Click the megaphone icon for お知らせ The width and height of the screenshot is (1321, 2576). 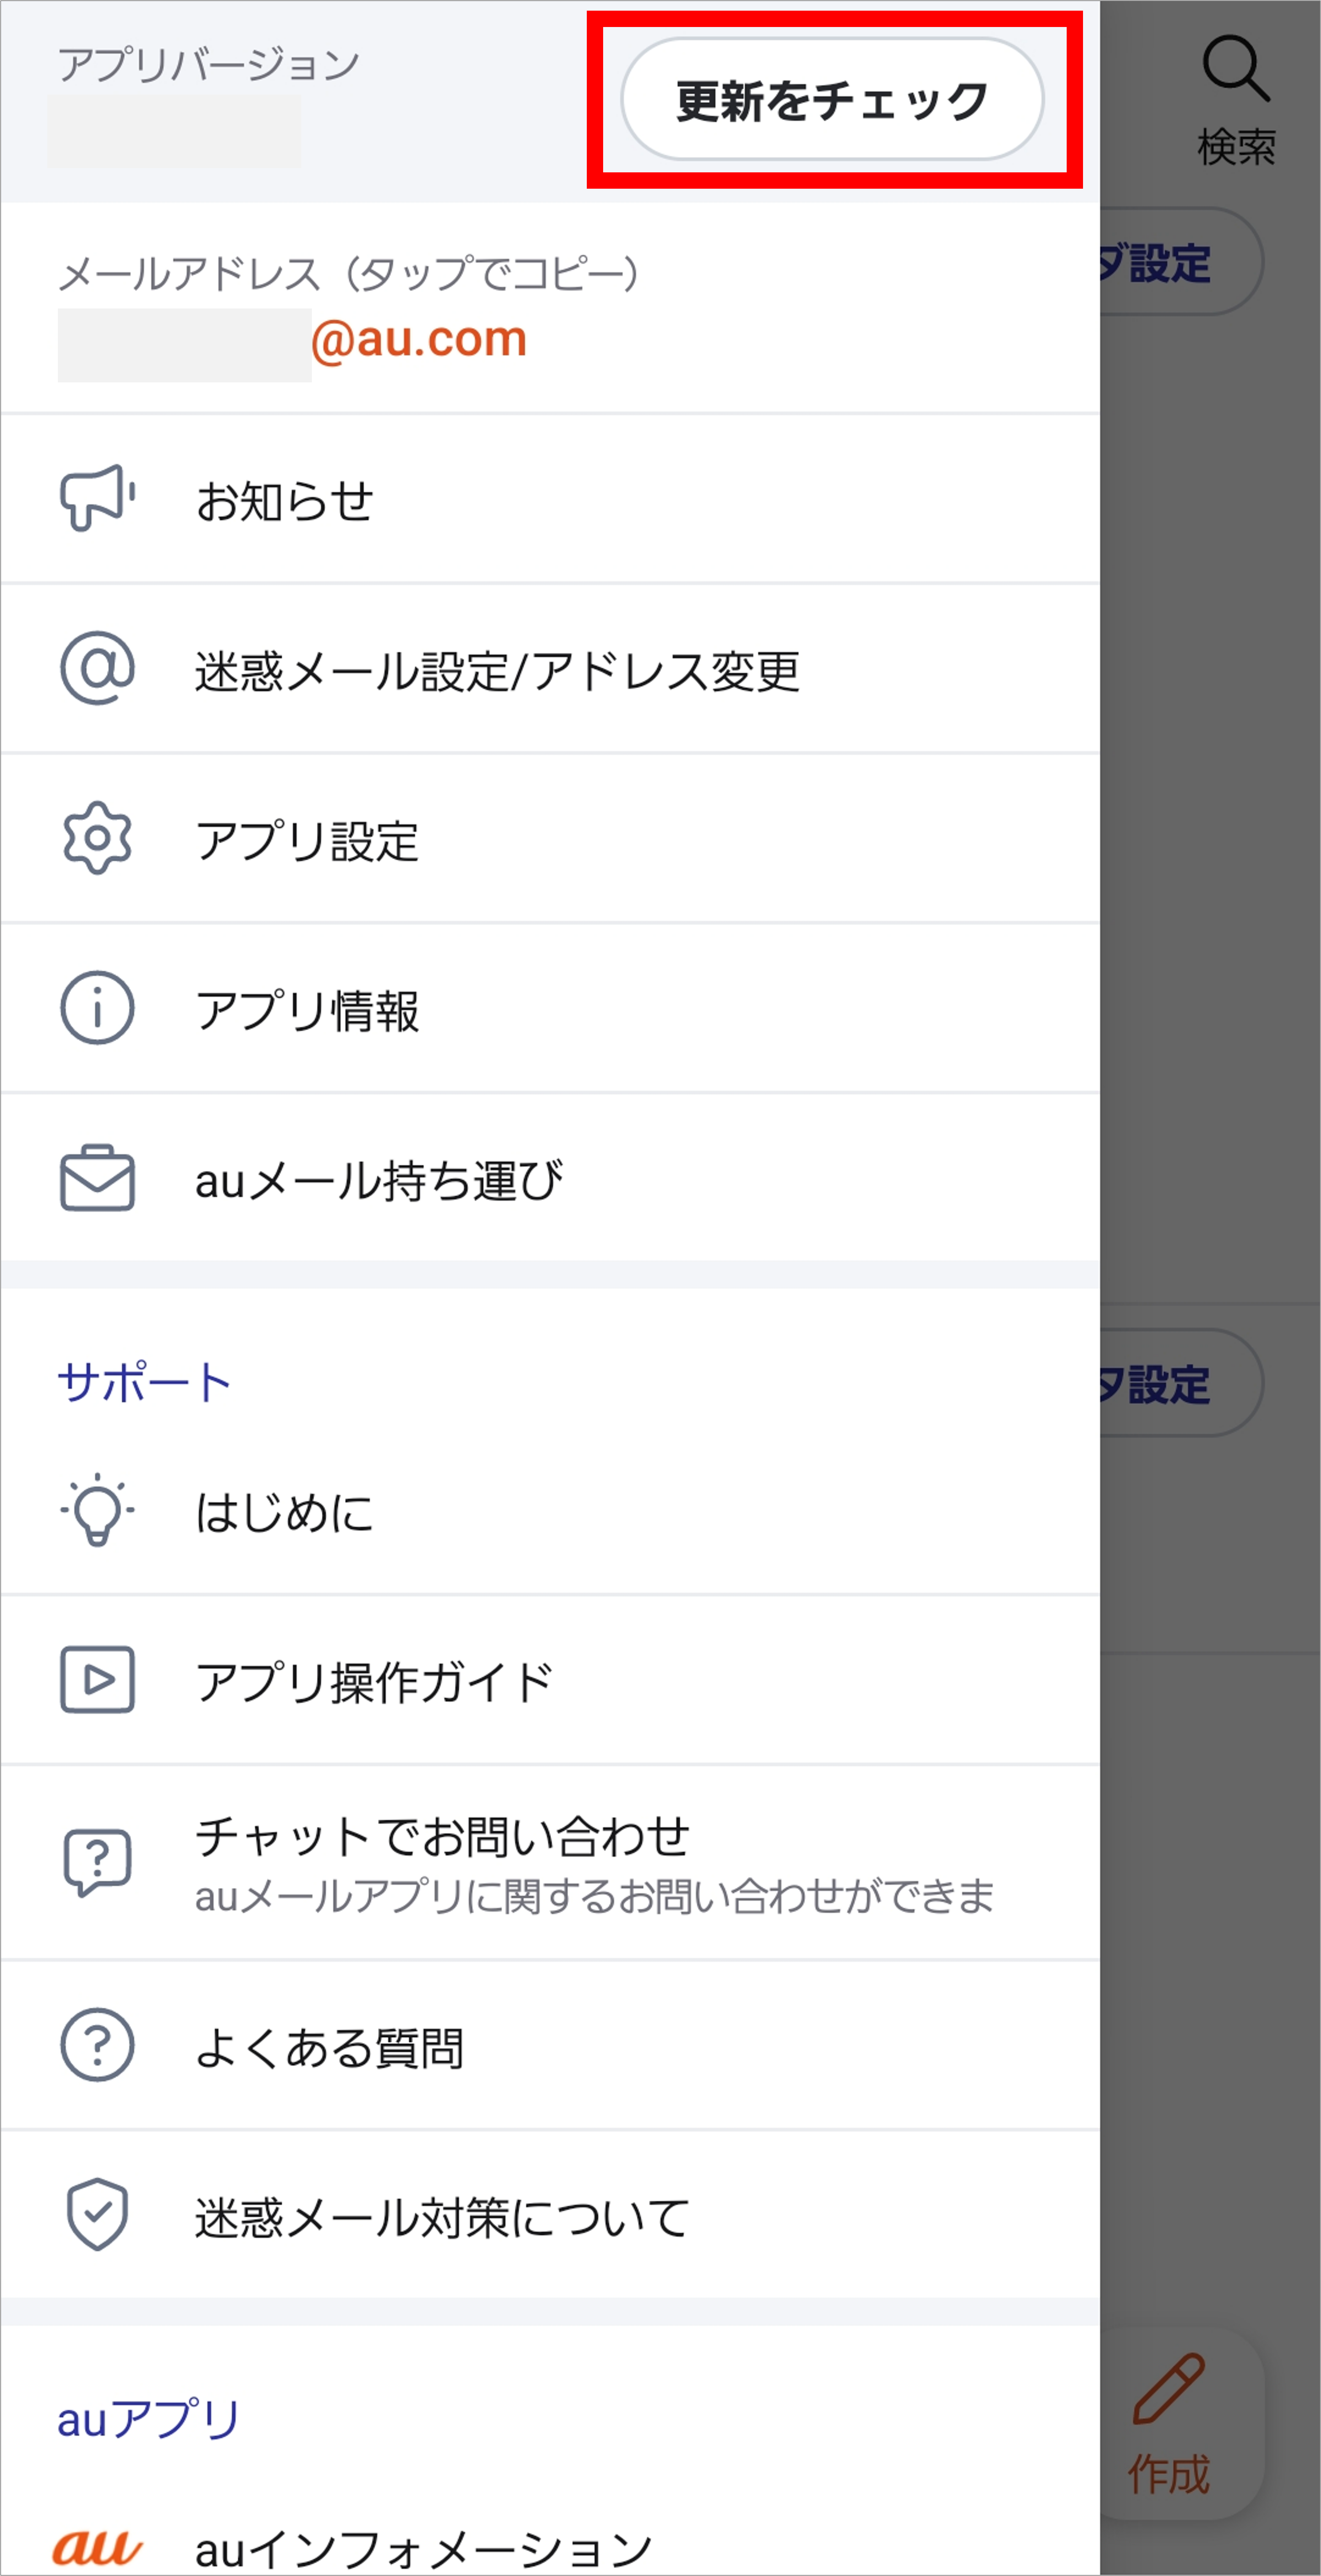(97, 498)
